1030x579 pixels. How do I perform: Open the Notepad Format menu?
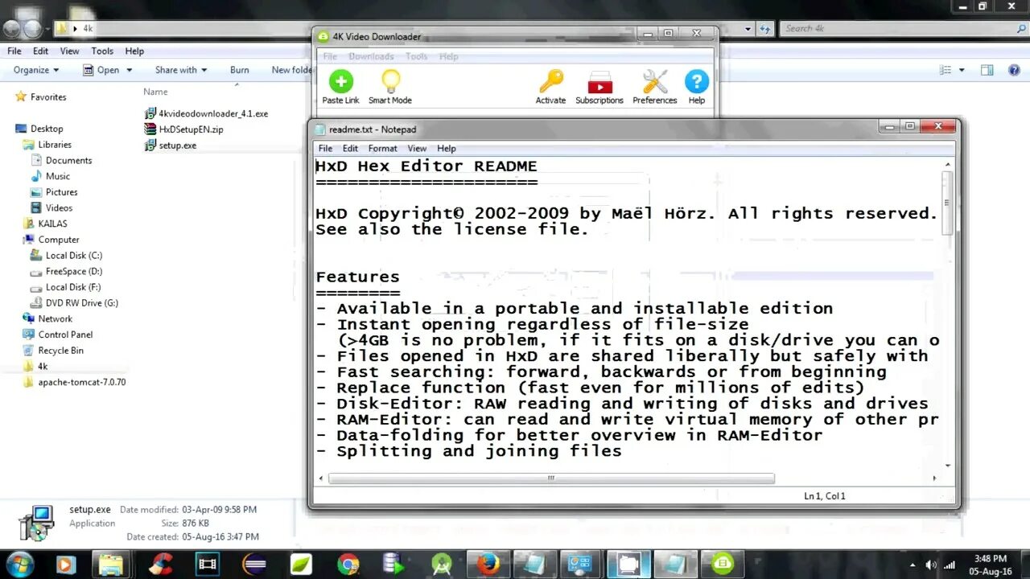pyautogui.click(x=383, y=148)
